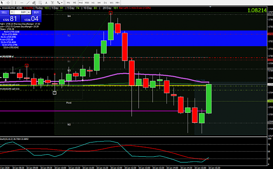The height and width of the screenshot is (169, 273).
Task: Switch chart to H4 timeframe
Action: pyautogui.click(x=99, y=3)
